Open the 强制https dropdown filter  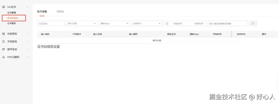pos(114,23)
